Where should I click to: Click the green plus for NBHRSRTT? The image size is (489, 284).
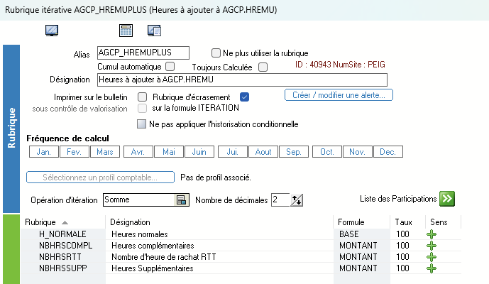click(x=432, y=257)
